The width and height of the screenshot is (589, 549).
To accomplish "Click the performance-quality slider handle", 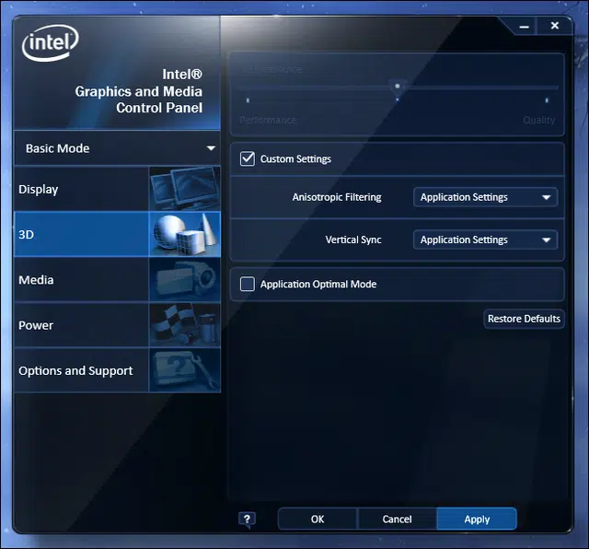I will click(x=397, y=86).
